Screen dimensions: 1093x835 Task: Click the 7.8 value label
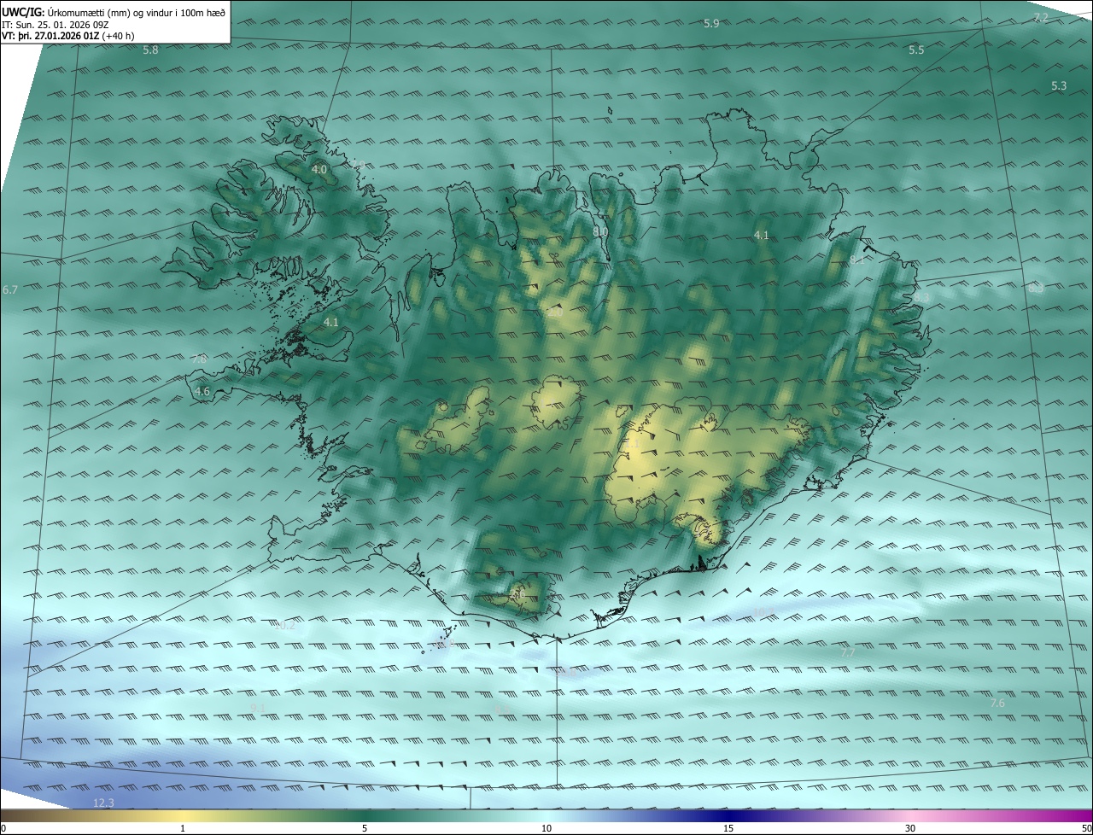click(199, 359)
